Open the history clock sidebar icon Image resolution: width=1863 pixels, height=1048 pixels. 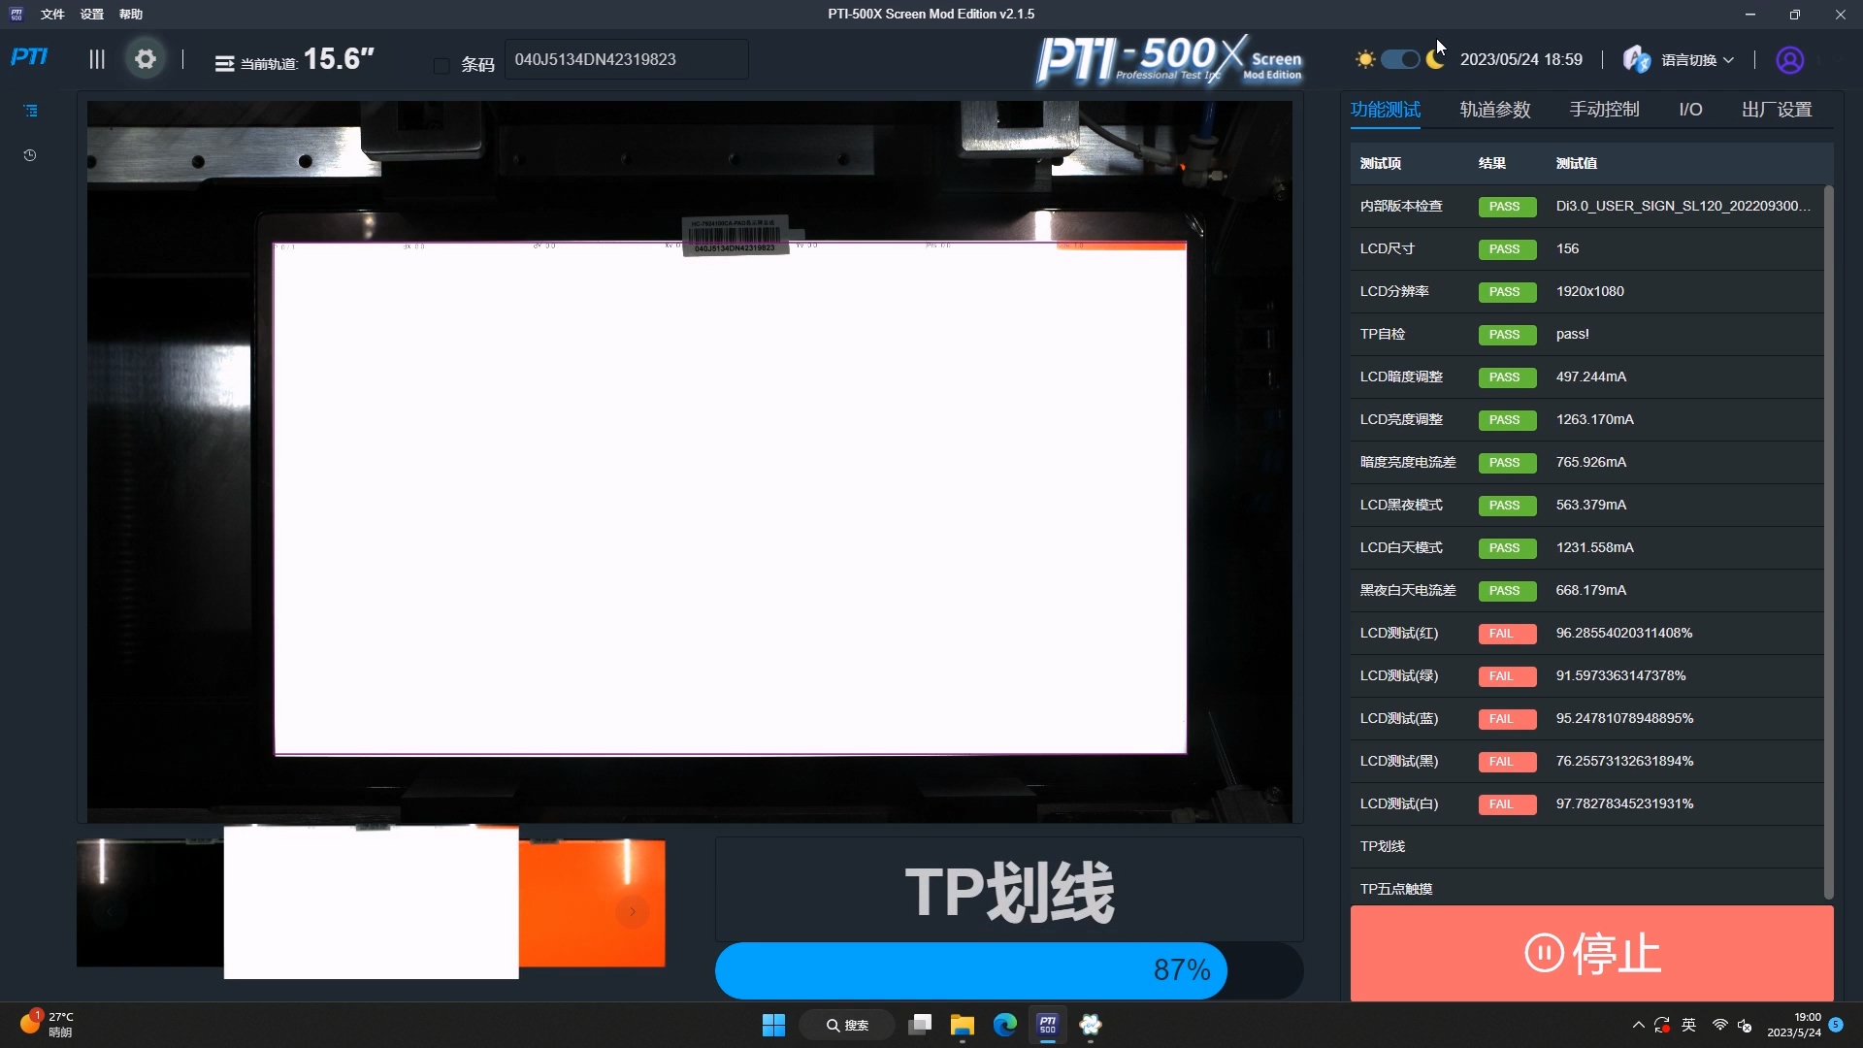(30, 155)
